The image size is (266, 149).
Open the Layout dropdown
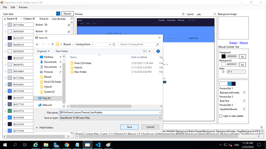pos(215,14)
